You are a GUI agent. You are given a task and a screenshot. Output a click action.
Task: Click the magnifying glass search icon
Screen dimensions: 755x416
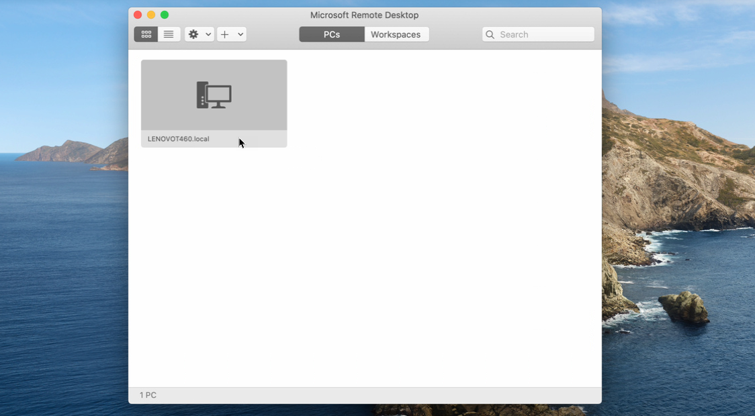pos(490,35)
